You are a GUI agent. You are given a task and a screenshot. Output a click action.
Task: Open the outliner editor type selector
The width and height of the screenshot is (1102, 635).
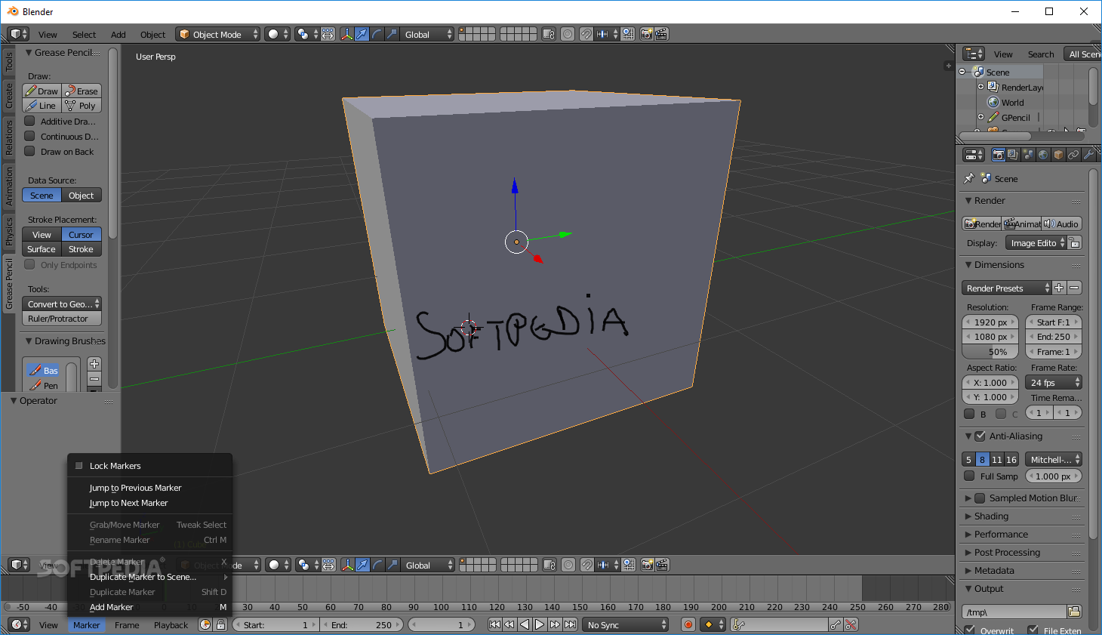[974, 54]
